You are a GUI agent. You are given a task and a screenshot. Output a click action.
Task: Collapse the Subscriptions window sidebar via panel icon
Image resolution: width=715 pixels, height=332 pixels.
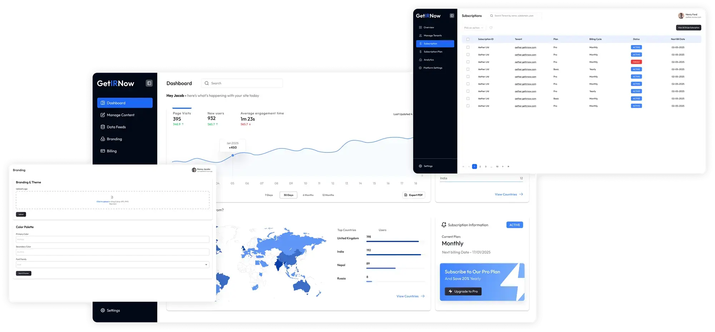tap(452, 16)
